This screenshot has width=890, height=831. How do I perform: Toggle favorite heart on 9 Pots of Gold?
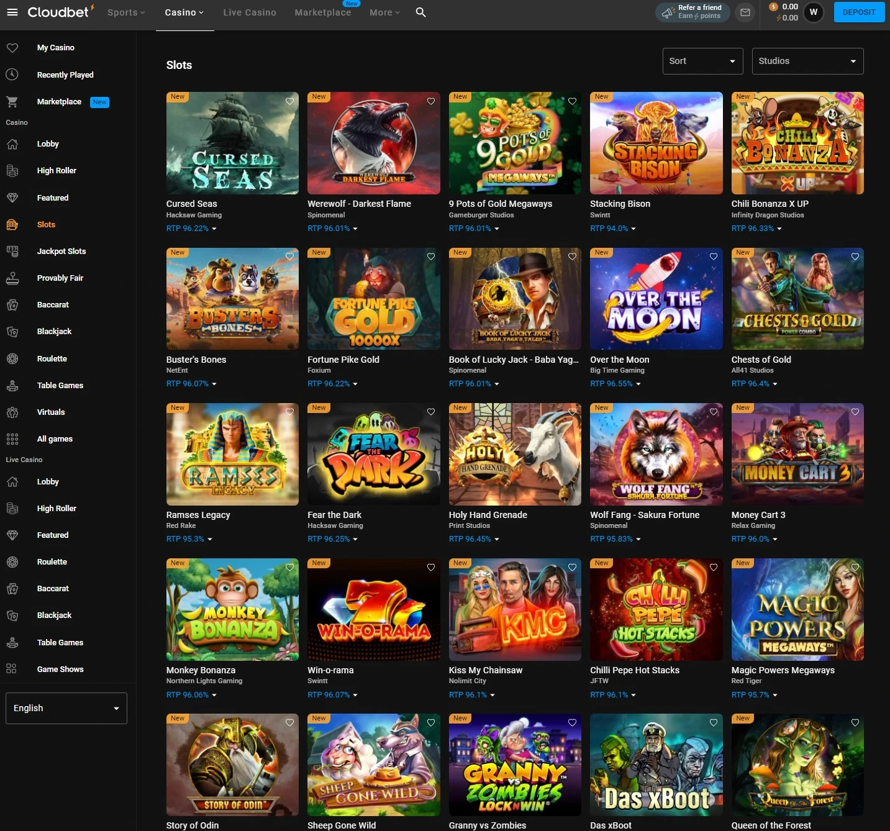[572, 101]
